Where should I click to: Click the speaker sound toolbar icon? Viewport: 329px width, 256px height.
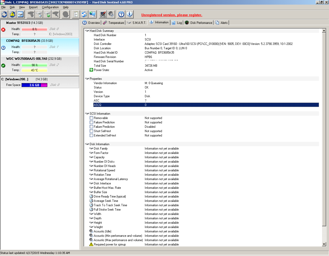point(111,14)
